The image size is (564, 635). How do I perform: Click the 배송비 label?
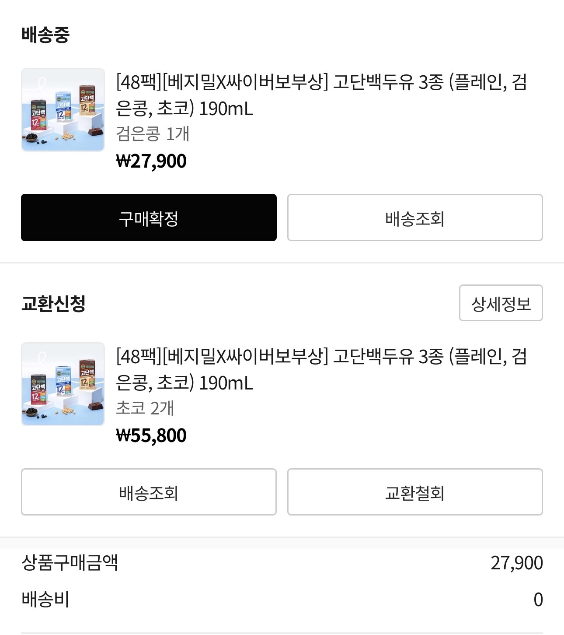click(x=45, y=599)
